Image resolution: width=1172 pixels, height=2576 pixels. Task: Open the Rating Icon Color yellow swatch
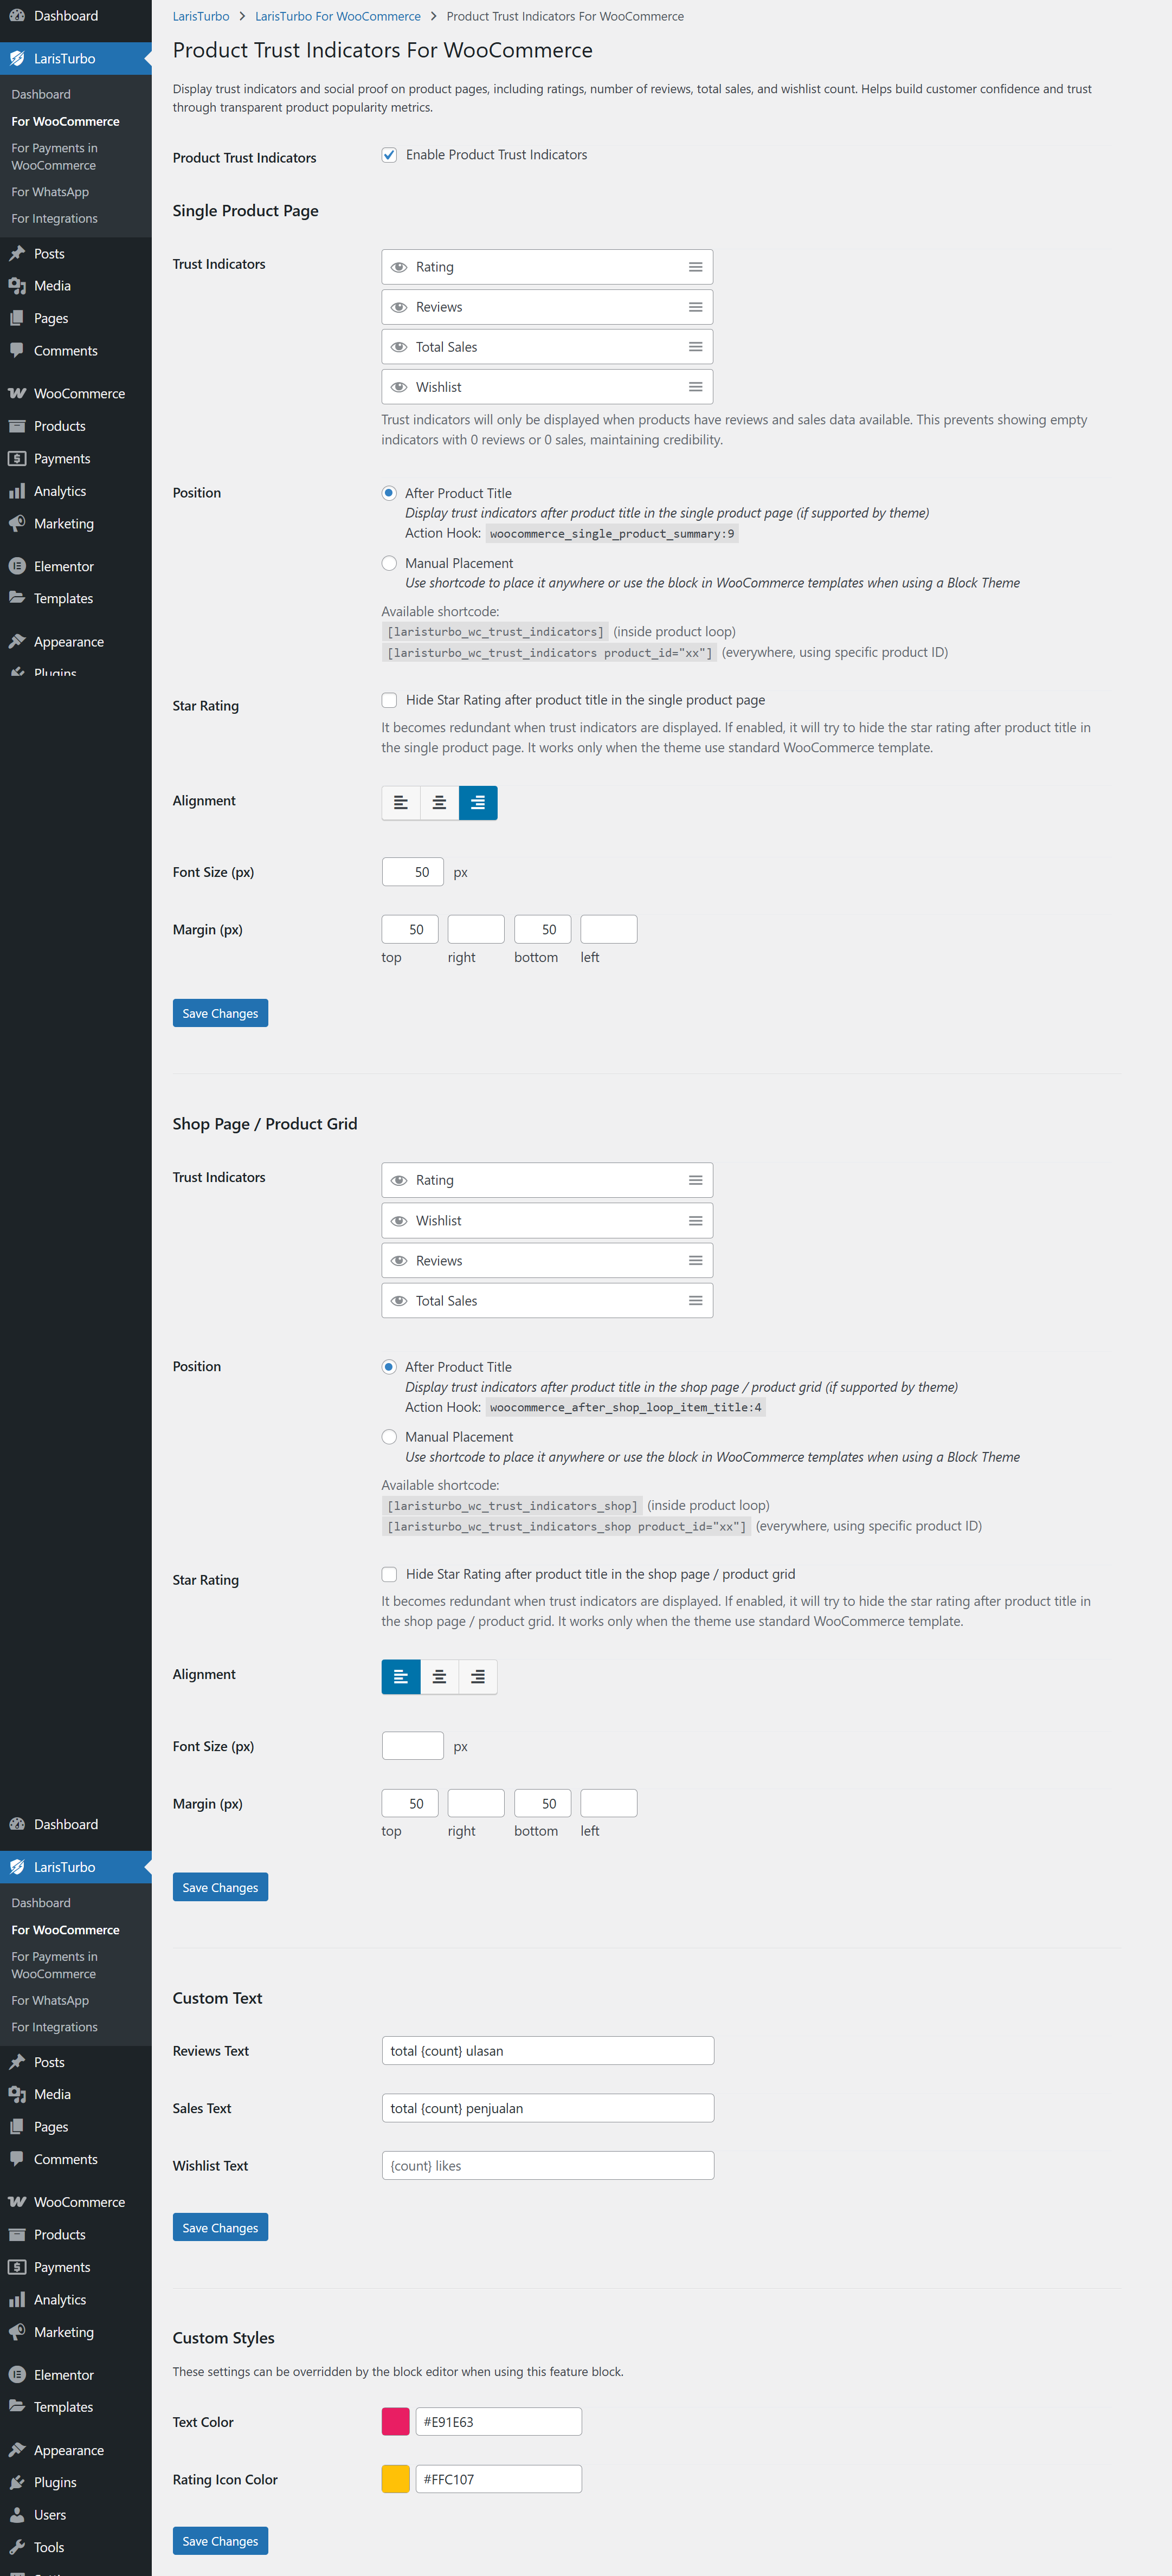point(396,2479)
